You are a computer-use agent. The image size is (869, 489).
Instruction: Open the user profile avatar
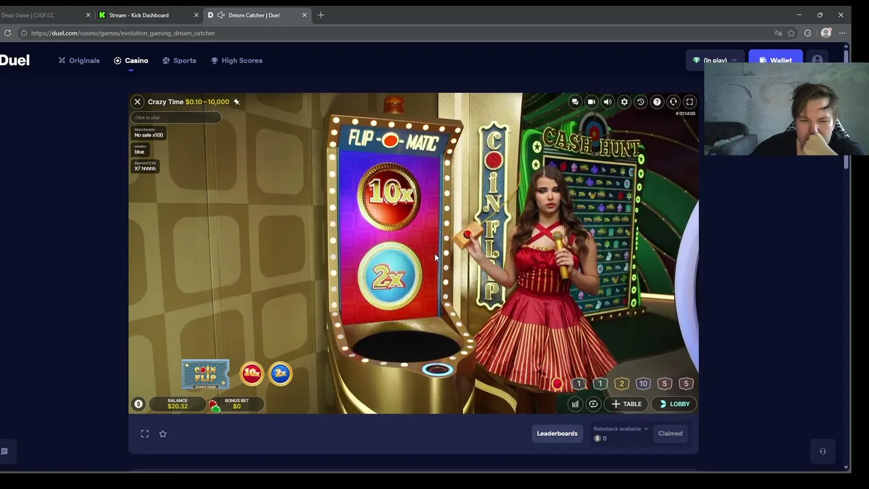(817, 60)
